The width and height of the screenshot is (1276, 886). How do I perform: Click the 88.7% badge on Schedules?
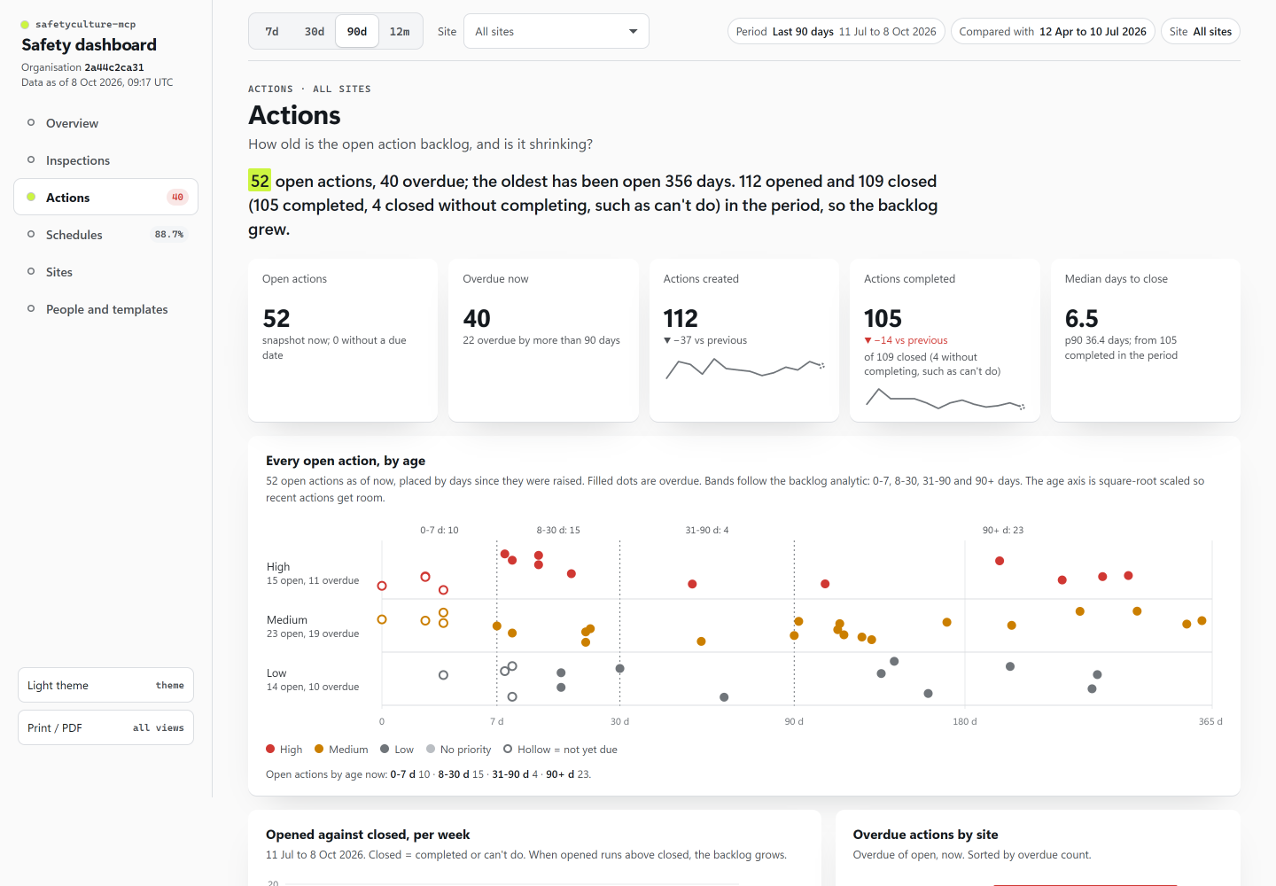[x=169, y=235]
